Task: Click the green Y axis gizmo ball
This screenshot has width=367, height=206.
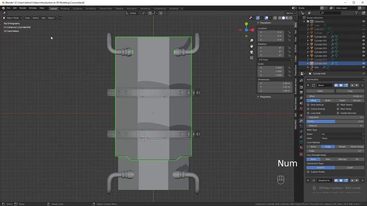Action: click(246, 24)
